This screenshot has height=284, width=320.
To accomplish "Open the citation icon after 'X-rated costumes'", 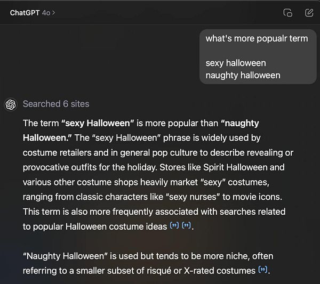I will point(262,270).
